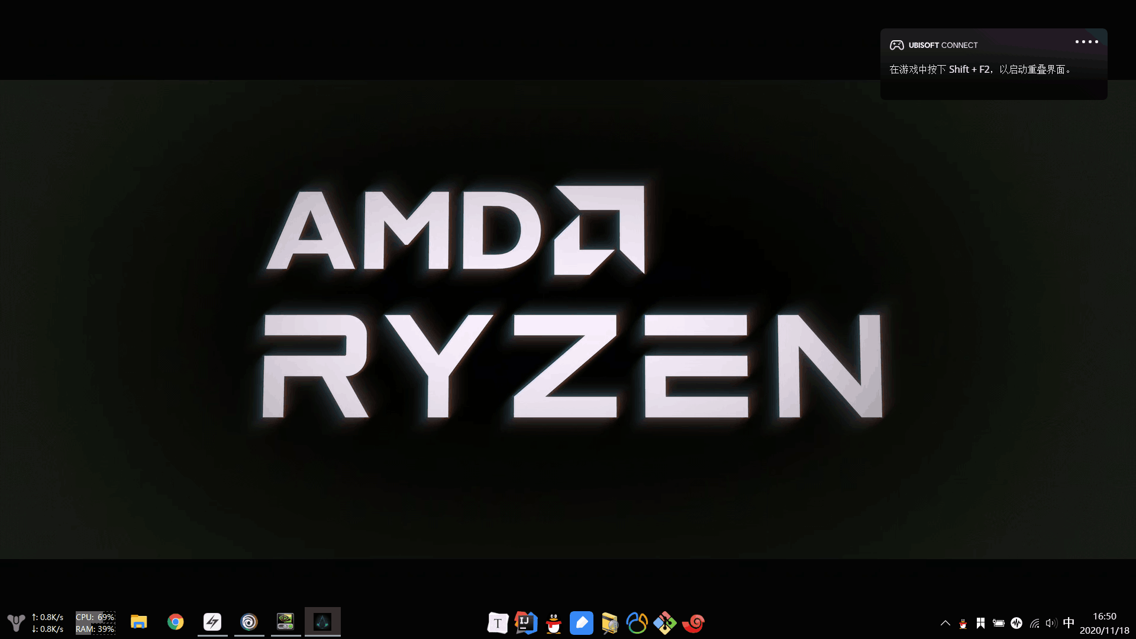
Task: Switch to the lightning bolt app on the taskbar
Action: coord(212,622)
